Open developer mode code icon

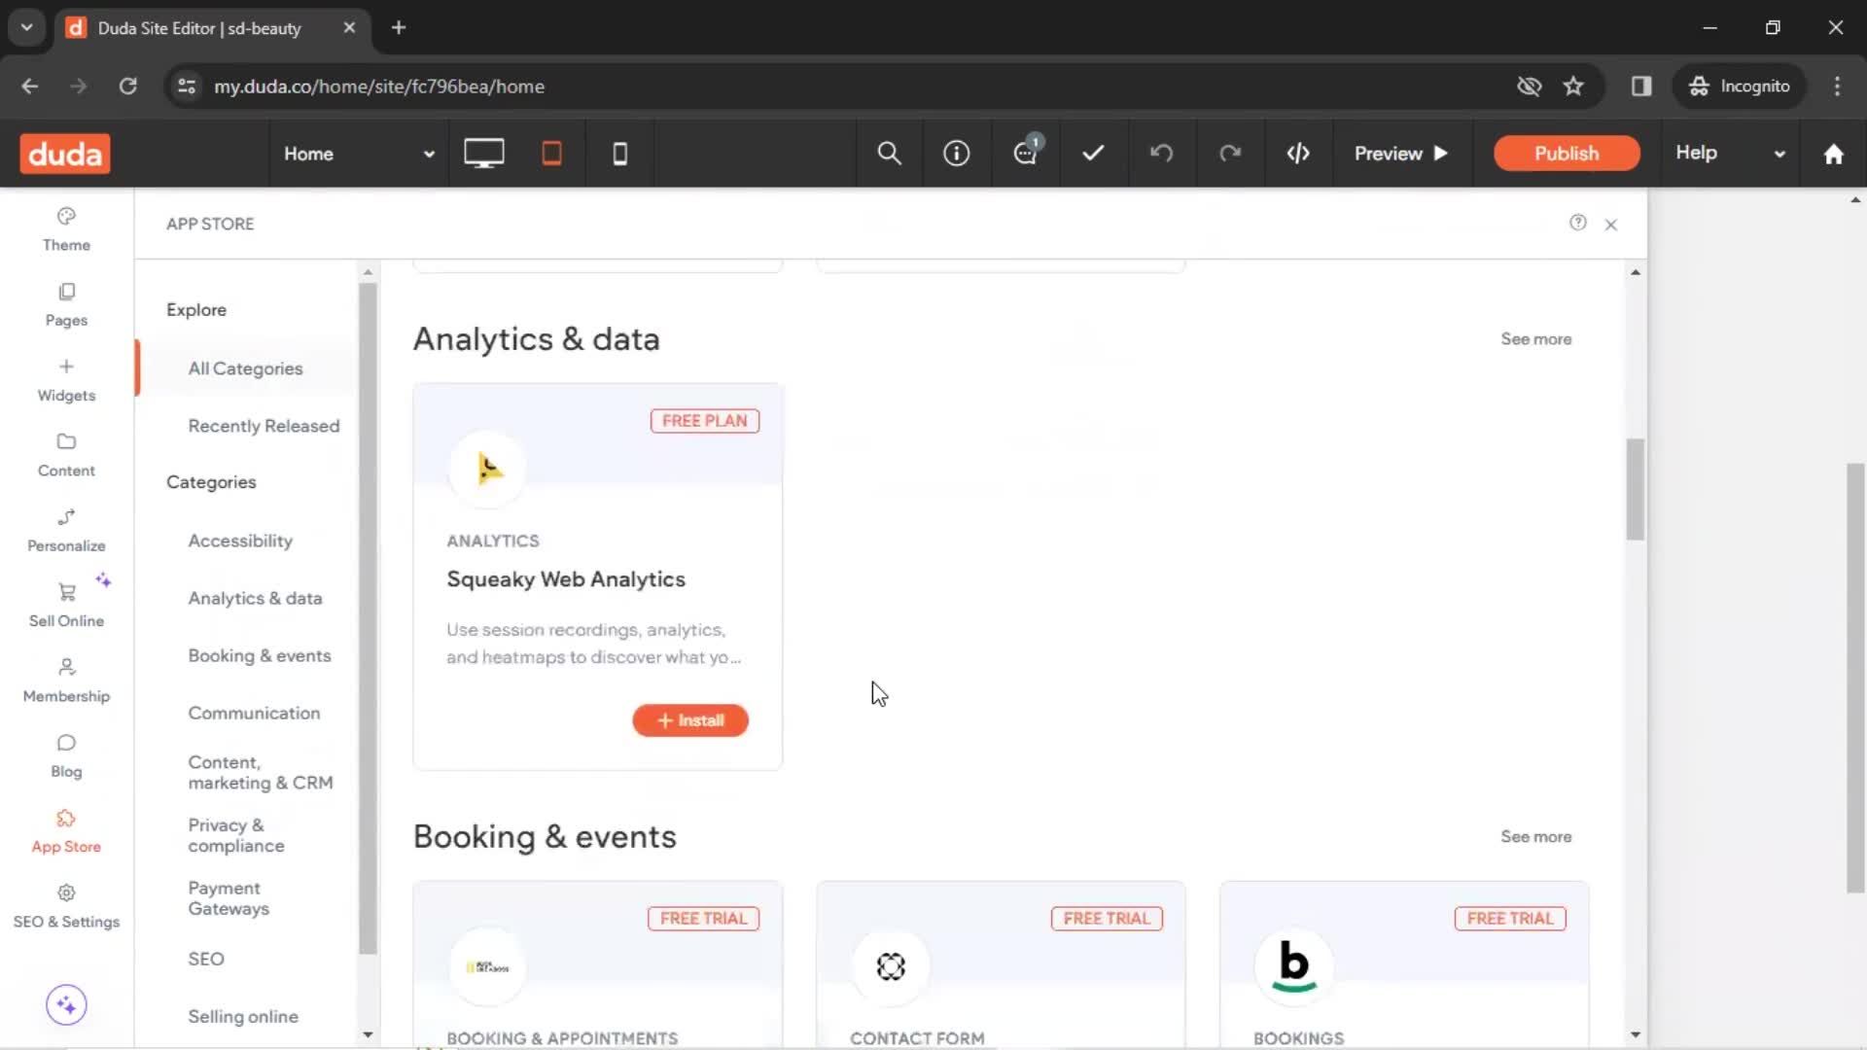point(1298,154)
